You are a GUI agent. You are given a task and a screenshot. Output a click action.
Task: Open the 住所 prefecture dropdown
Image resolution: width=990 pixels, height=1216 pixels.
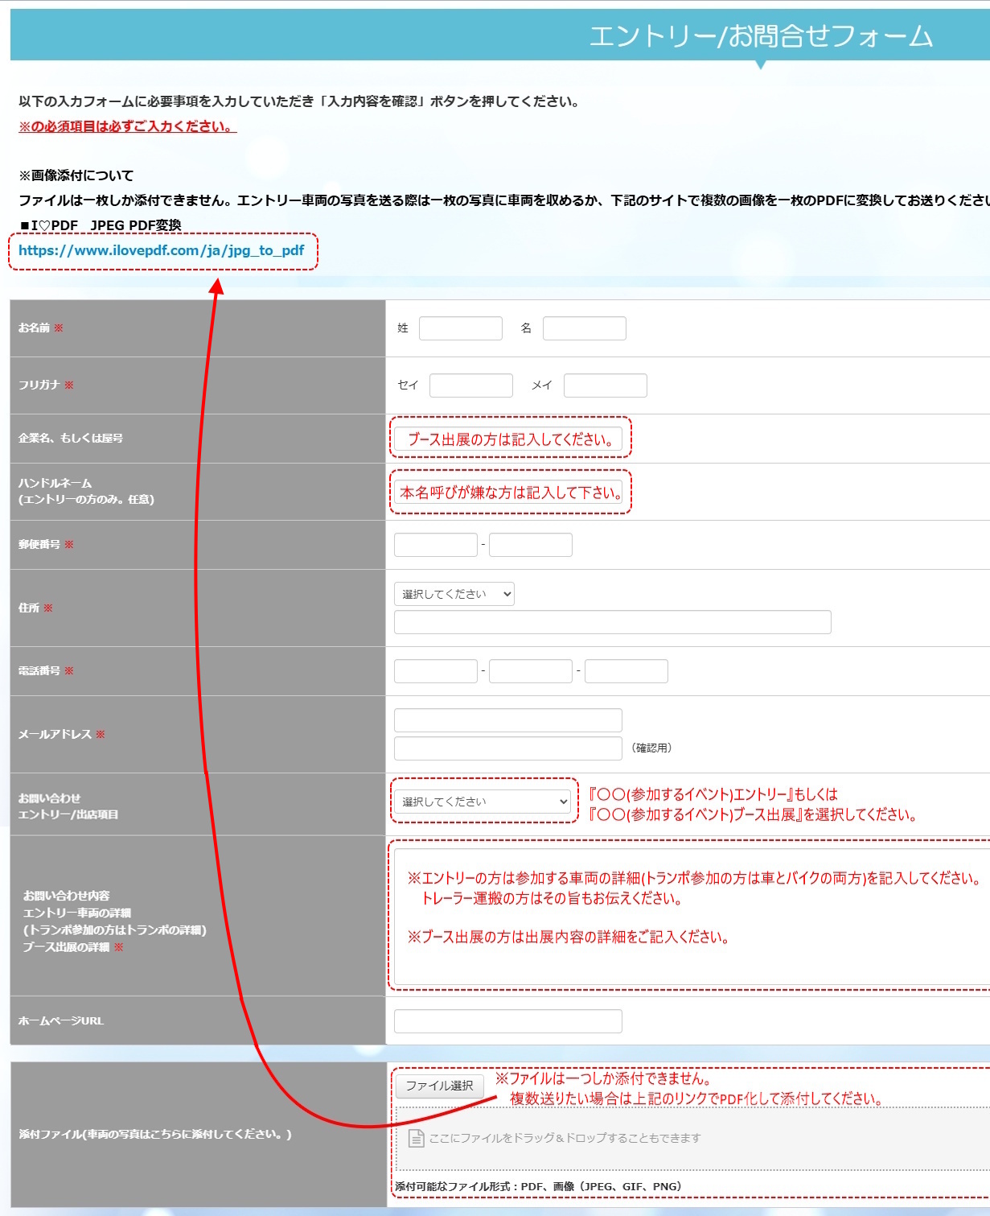click(454, 594)
